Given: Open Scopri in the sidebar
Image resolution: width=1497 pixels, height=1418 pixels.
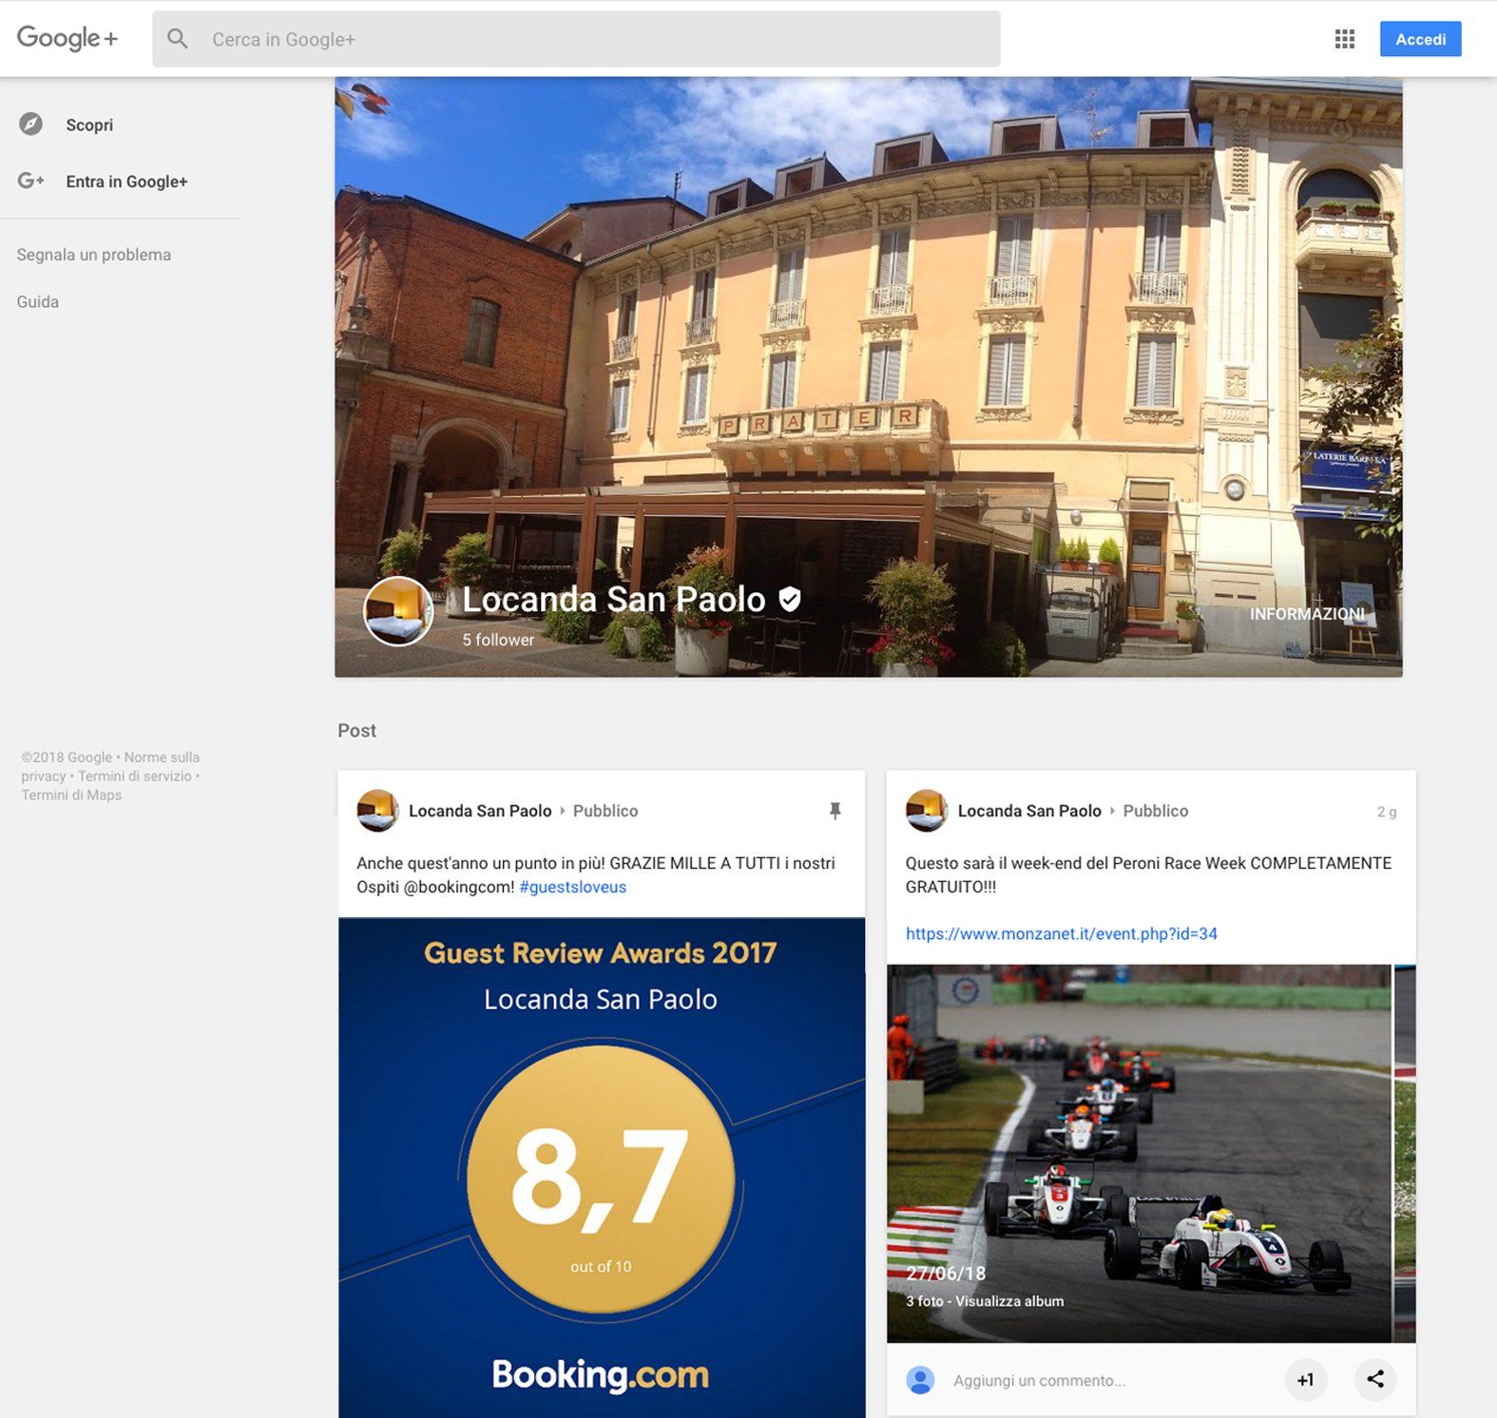Looking at the screenshot, I should [89, 125].
